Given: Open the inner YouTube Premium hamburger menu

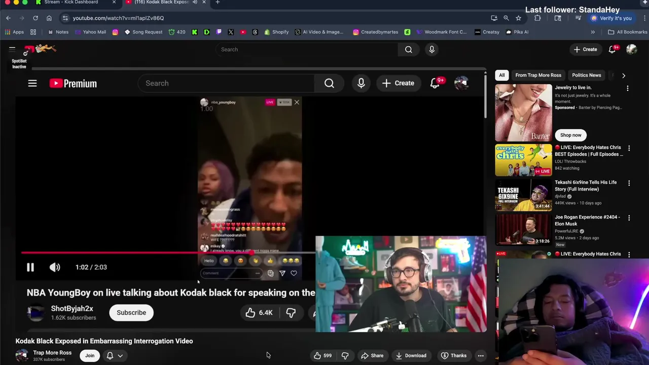Looking at the screenshot, I should 32,83.
